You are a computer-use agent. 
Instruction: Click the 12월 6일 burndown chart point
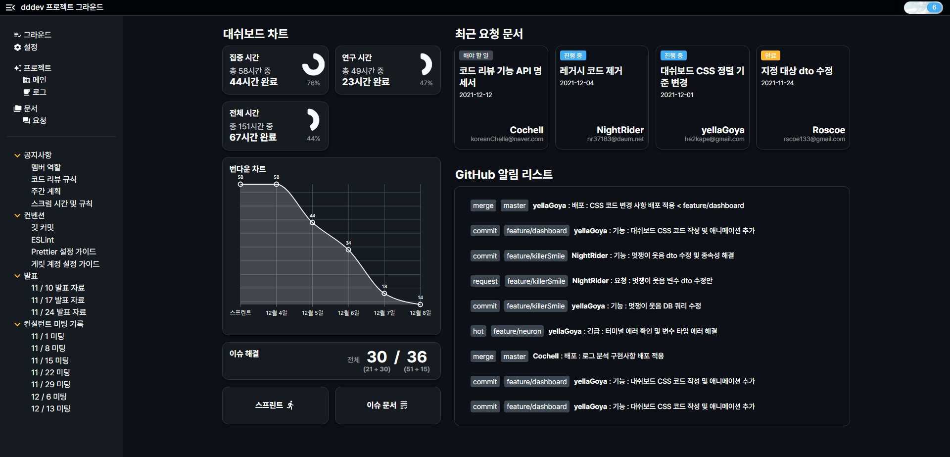pyautogui.click(x=348, y=250)
